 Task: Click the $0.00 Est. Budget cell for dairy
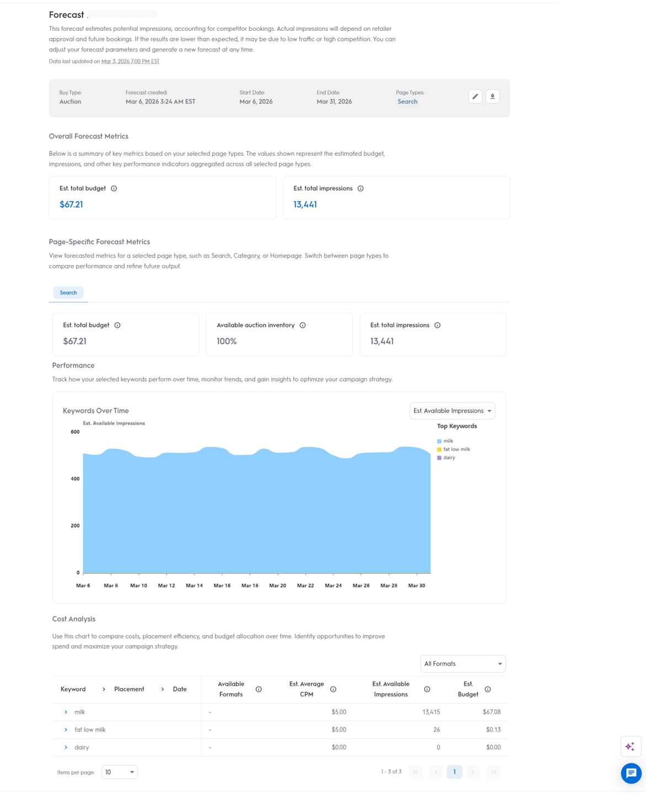pyautogui.click(x=493, y=748)
